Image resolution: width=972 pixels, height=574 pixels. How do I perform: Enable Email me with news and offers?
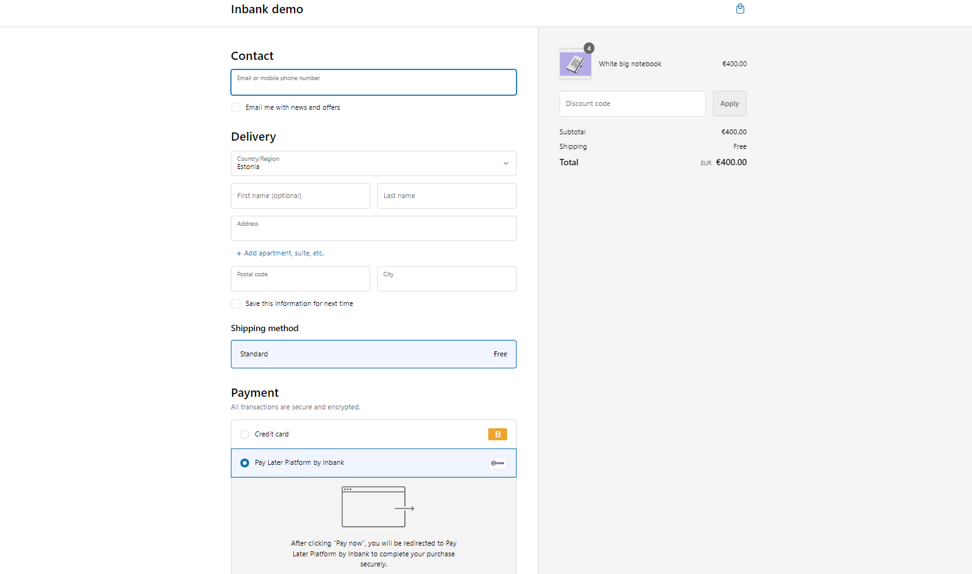coord(236,108)
